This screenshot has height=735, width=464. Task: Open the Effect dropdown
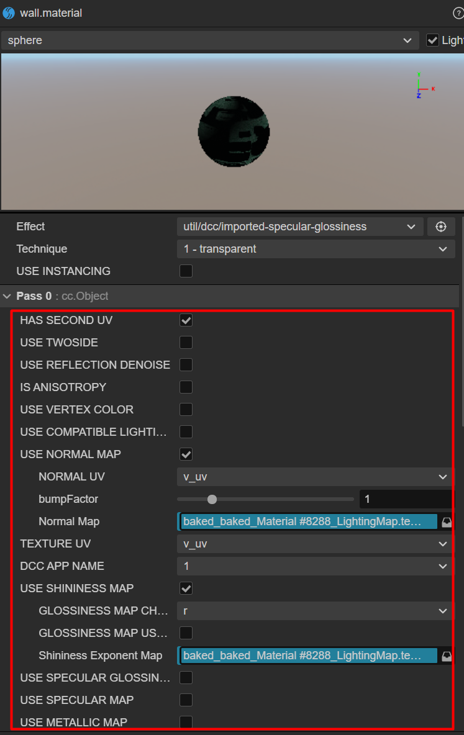click(299, 227)
